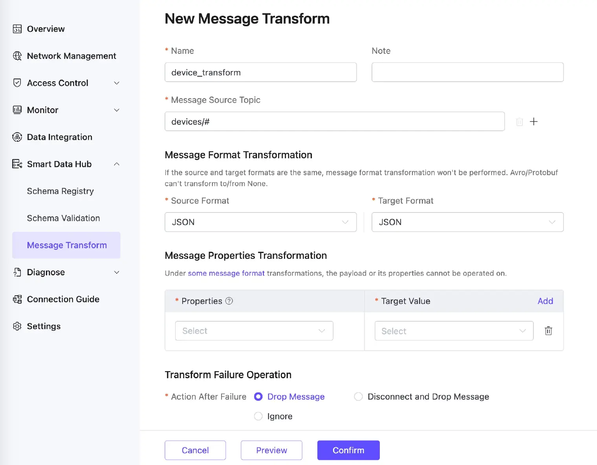
Task: Click the Confirm button
Action: pos(348,450)
